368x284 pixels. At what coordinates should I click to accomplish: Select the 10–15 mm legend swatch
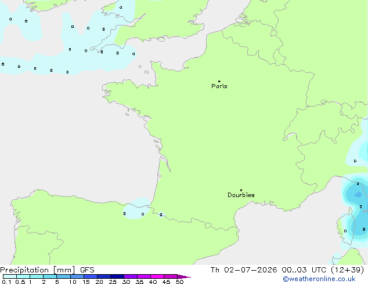(x=77, y=276)
